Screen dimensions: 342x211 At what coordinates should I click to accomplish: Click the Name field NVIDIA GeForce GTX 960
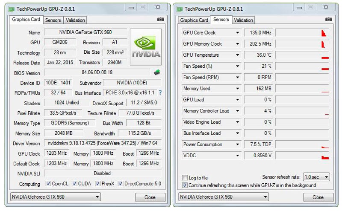(85, 32)
